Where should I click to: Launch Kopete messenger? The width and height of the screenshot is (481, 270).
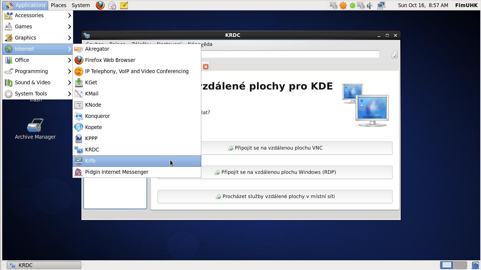point(137,127)
